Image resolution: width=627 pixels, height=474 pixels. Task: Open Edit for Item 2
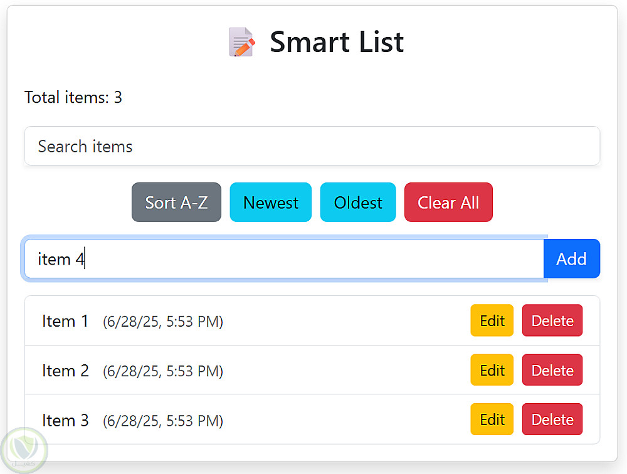tap(492, 371)
